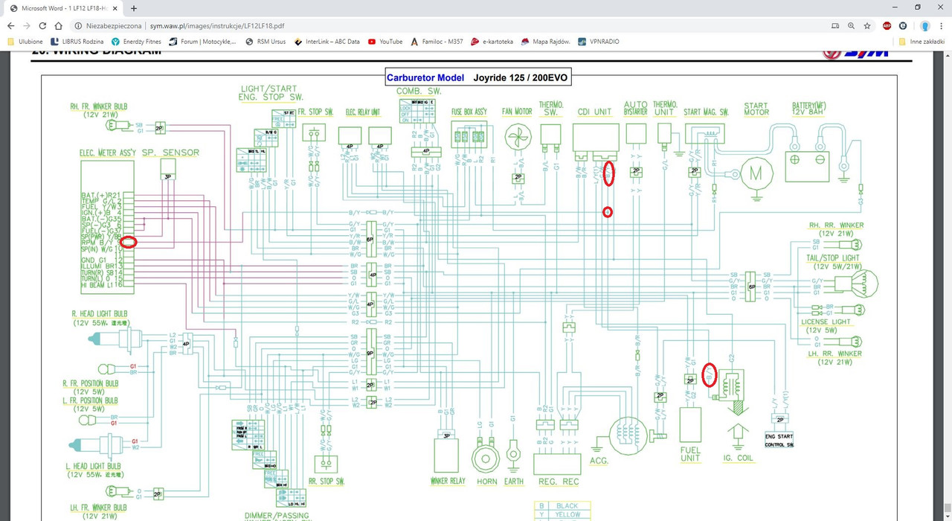The height and width of the screenshot is (521, 952).
Task: Open the VPNRADIO bookmark
Action: click(599, 42)
